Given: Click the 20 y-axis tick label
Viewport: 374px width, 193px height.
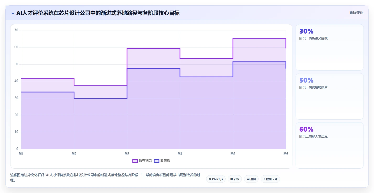Looking at the screenshot, I should pyautogui.click(x=16, y=115).
